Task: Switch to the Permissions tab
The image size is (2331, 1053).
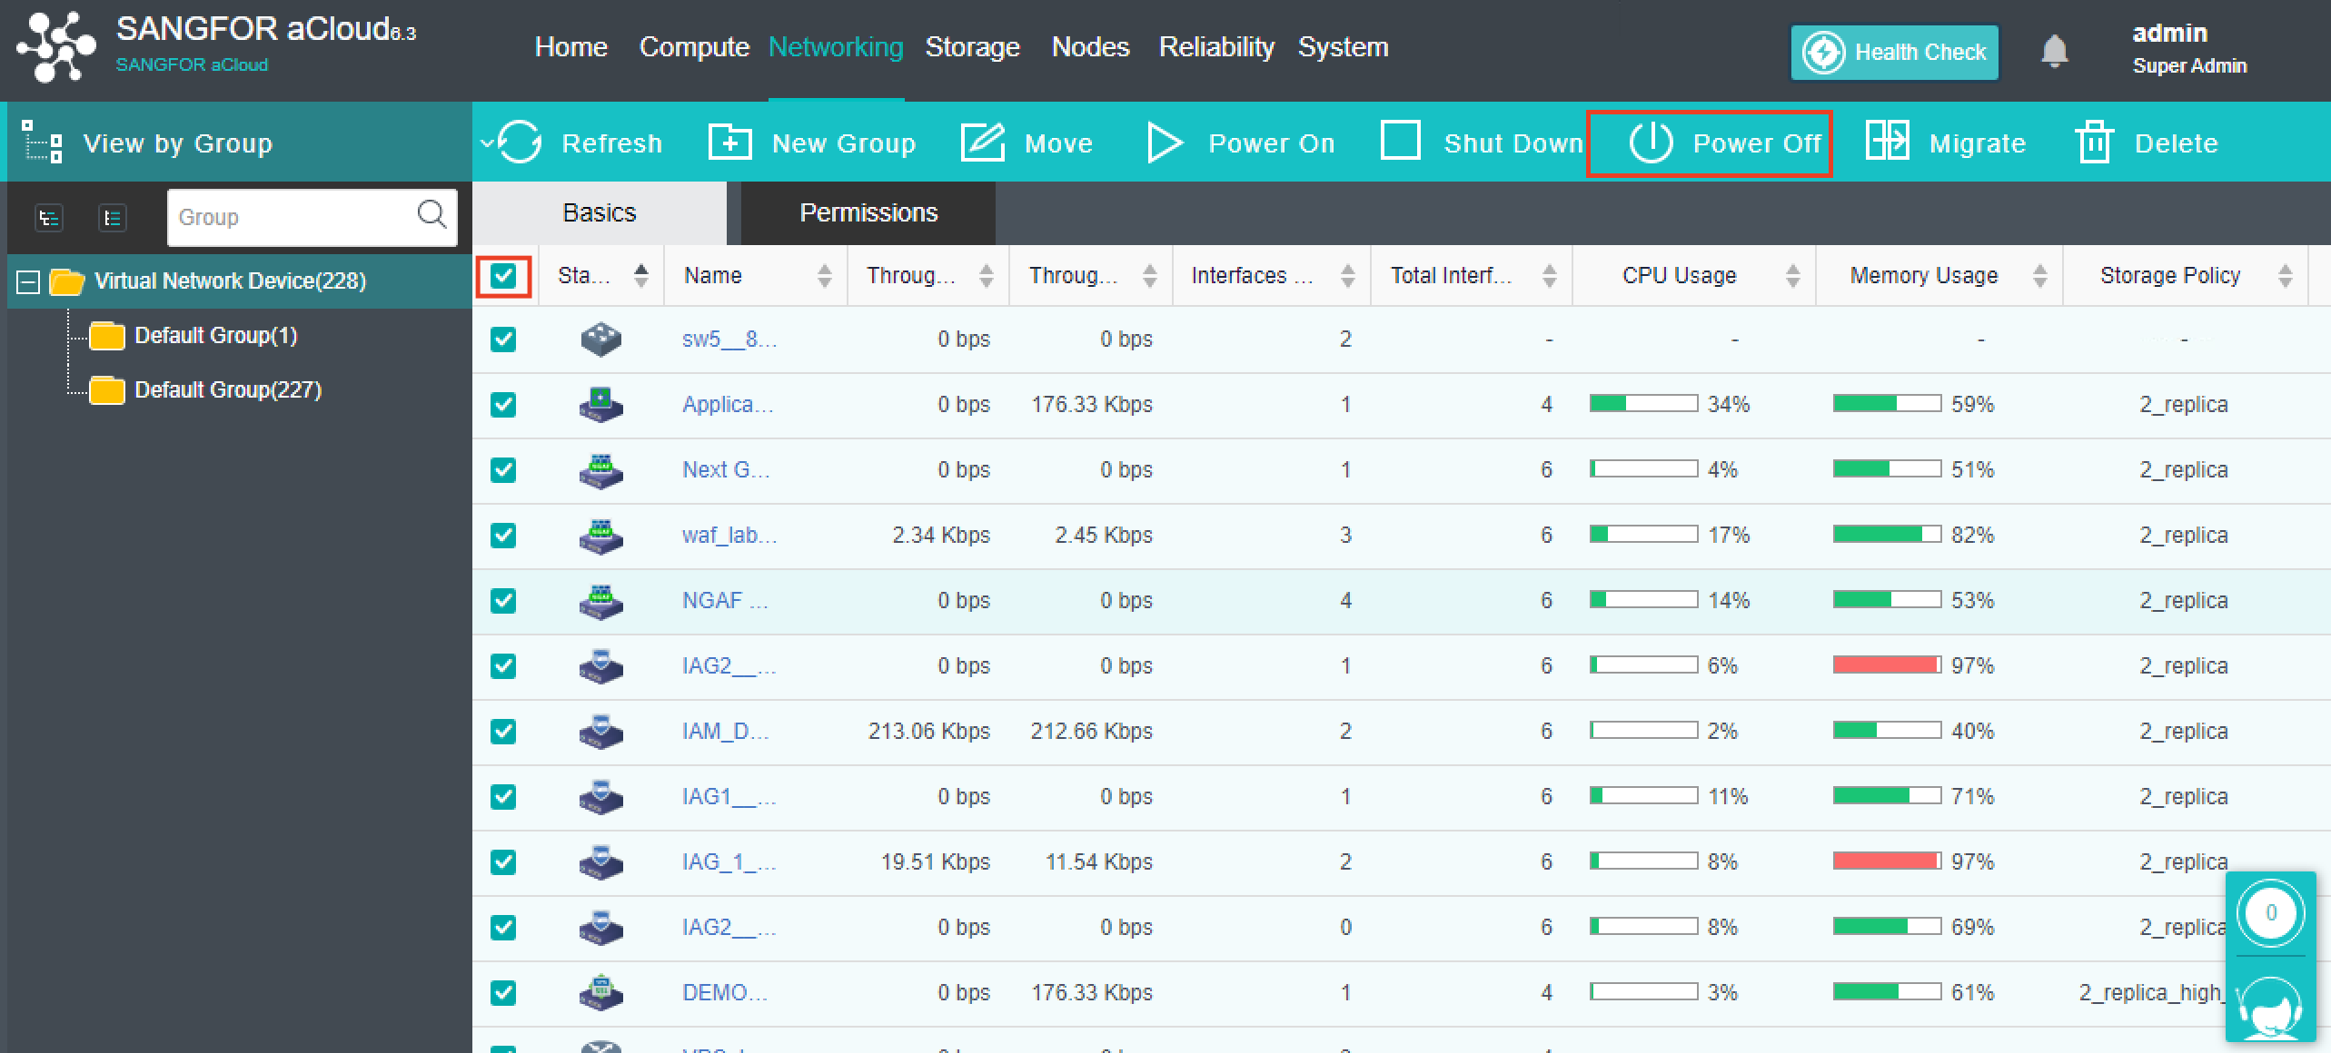Action: pyautogui.click(x=868, y=213)
